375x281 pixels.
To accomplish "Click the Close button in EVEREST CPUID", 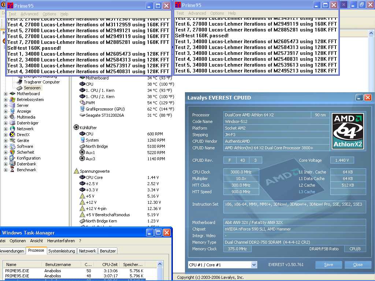I will (x=358, y=265).
